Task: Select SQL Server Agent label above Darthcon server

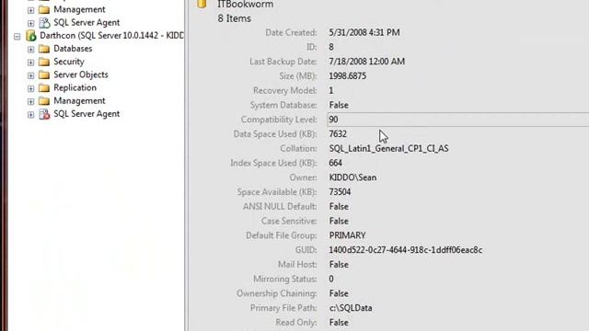Action: [x=87, y=22]
